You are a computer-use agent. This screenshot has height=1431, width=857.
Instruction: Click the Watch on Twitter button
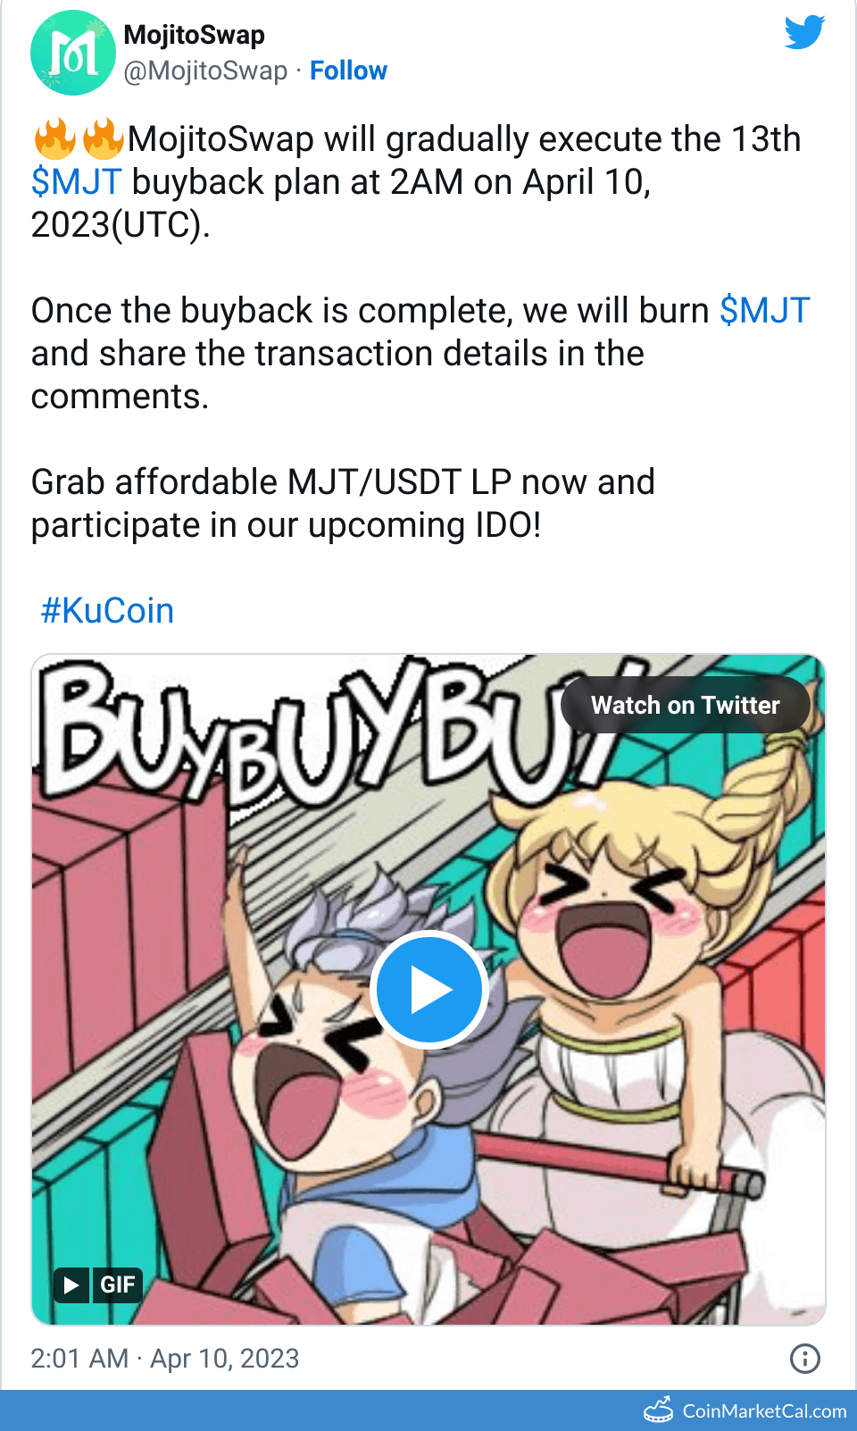click(x=686, y=705)
